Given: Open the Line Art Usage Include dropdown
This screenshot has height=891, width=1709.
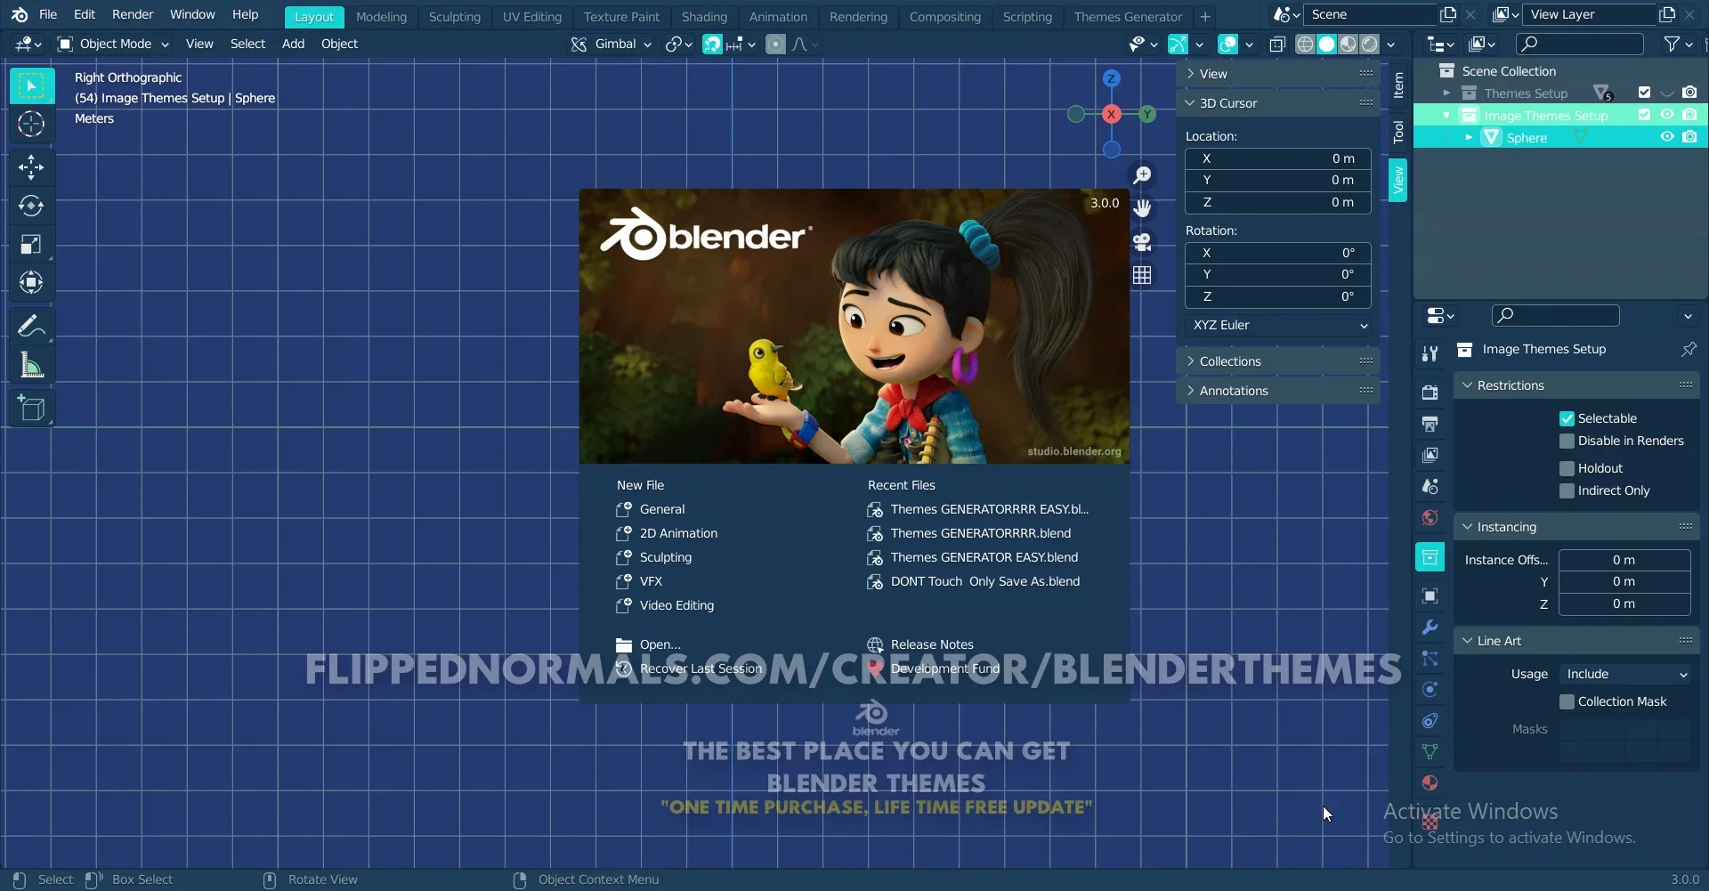Looking at the screenshot, I should (x=1624, y=674).
